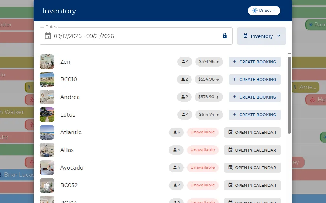Select the Andrea property name
Screen dimensions: 326x203
70,97
